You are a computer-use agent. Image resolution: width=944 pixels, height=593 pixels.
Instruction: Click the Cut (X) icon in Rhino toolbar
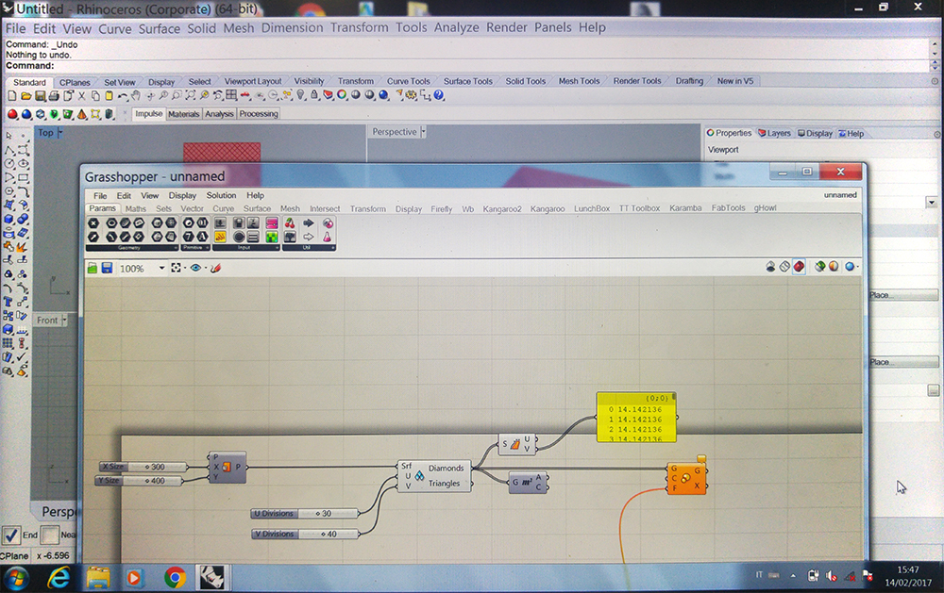[x=81, y=95]
